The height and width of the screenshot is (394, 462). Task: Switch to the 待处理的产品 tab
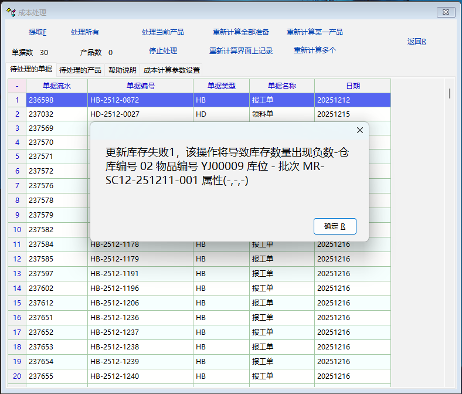tap(80, 70)
